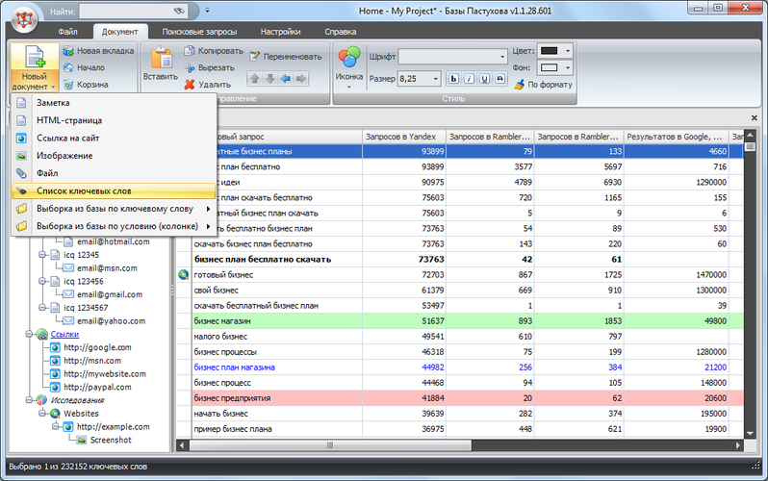Switch to Поисковые запросы tab
This screenshot has height=481, width=768.
click(x=199, y=32)
